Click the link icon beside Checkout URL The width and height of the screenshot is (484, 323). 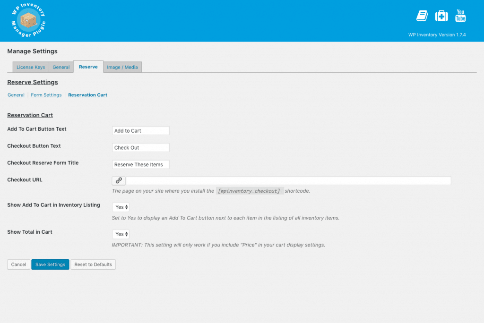pos(119,180)
